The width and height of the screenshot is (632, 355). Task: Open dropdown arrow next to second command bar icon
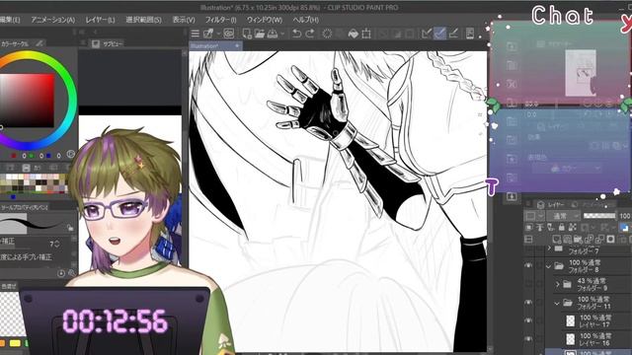coord(218,34)
